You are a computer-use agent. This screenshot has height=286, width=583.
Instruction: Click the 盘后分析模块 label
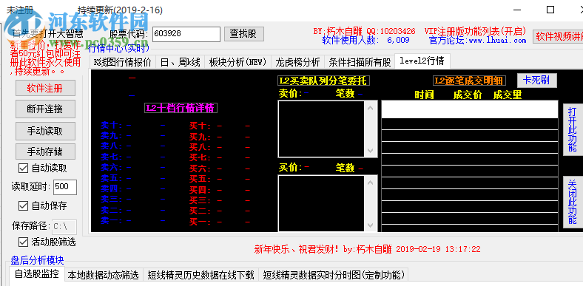[x=37, y=260]
